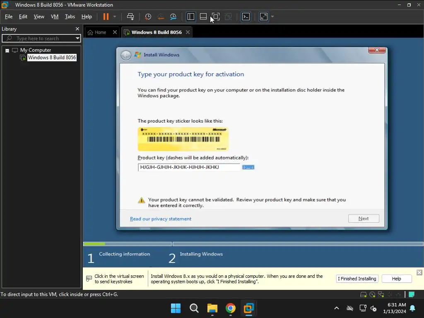Open Google Chrome from taskbar
Viewport: 424px width, 318px height.
point(230,308)
